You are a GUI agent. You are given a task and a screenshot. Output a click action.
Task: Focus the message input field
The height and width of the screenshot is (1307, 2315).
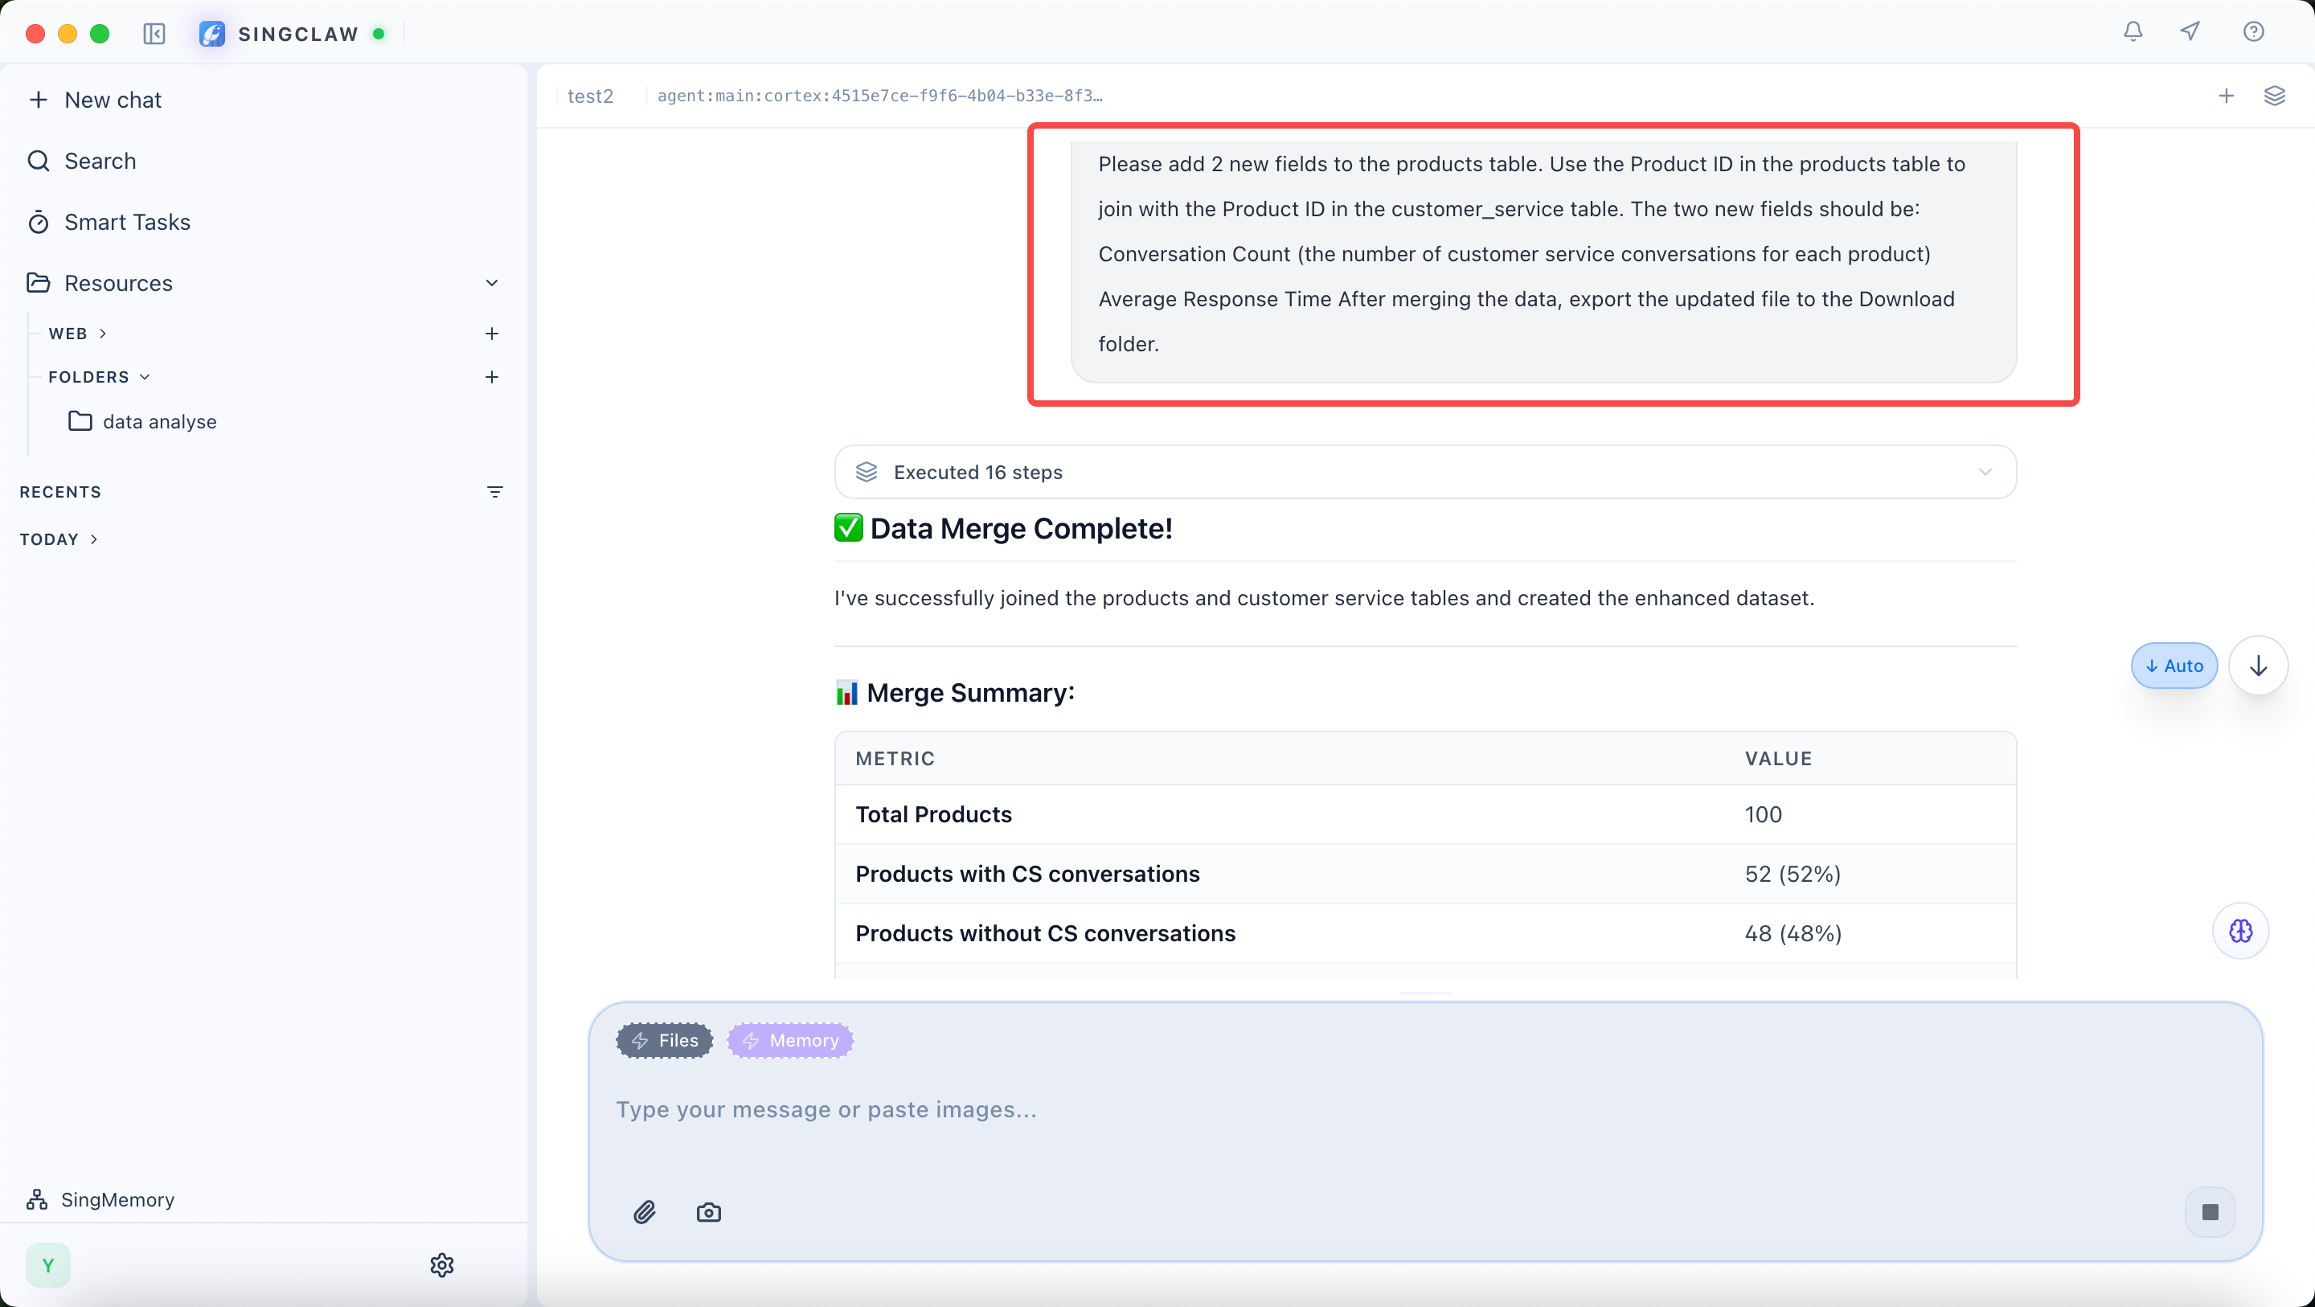pos(1348,1109)
